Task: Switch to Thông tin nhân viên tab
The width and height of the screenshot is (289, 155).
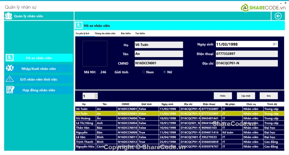Action: (x=105, y=33)
